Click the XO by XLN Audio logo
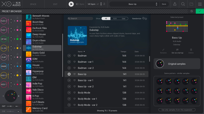The height and width of the screenshot is (114, 204). [x=11, y=4]
